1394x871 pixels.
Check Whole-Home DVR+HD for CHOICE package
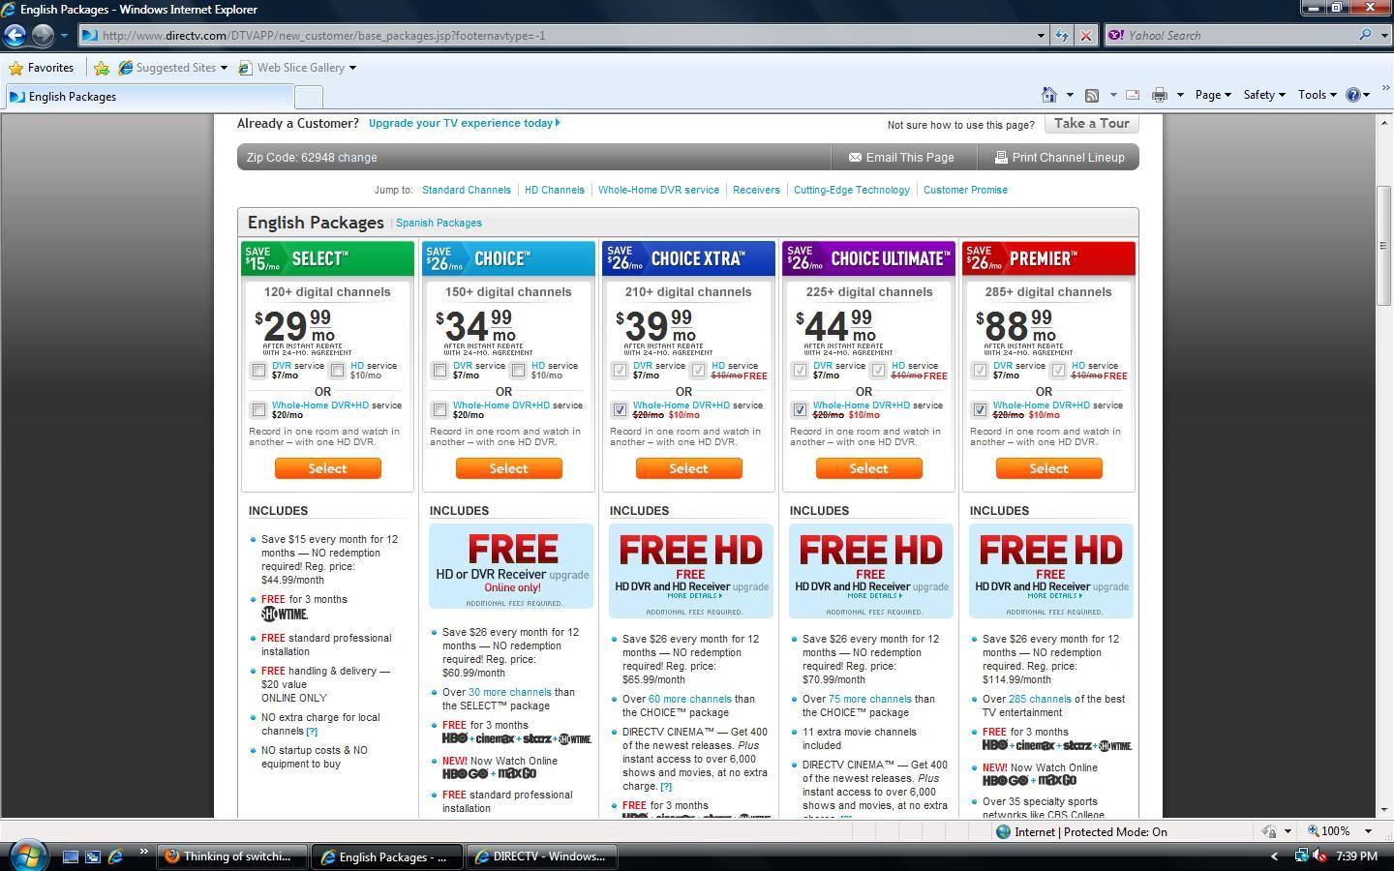pos(439,409)
